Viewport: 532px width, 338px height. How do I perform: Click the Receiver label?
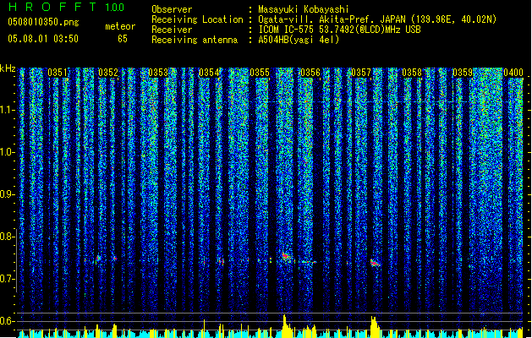point(172,30)
